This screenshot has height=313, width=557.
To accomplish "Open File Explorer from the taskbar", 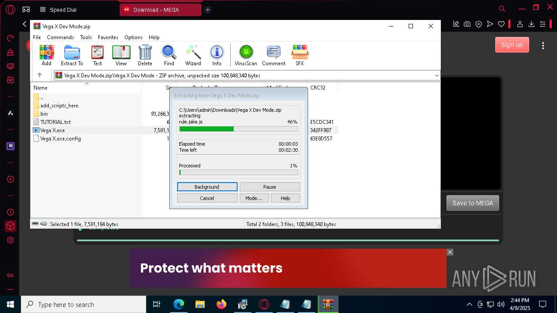I will pyautogui.click(x=200, y=304).
